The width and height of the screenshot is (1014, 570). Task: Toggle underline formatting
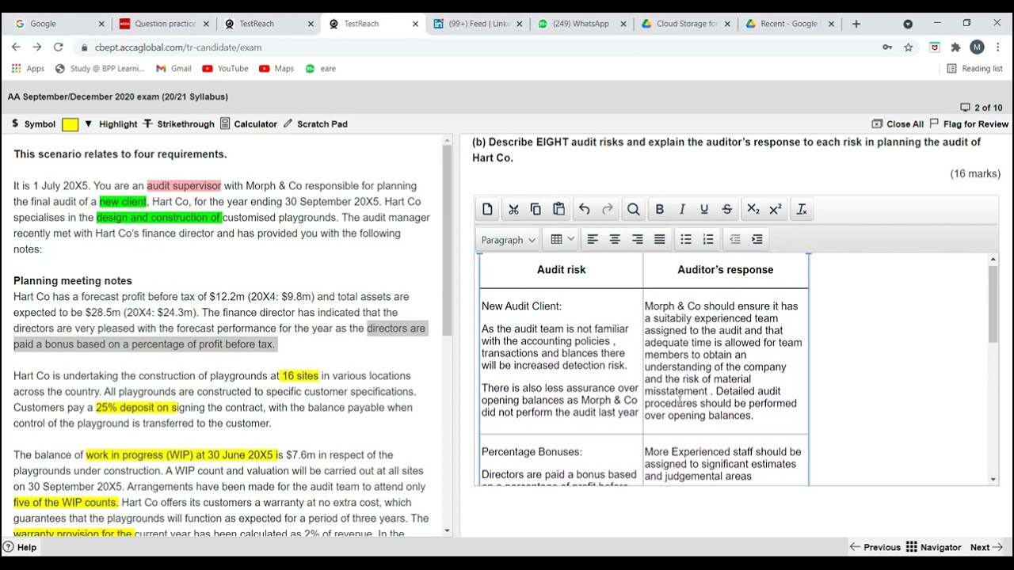(x=704, y=209)
